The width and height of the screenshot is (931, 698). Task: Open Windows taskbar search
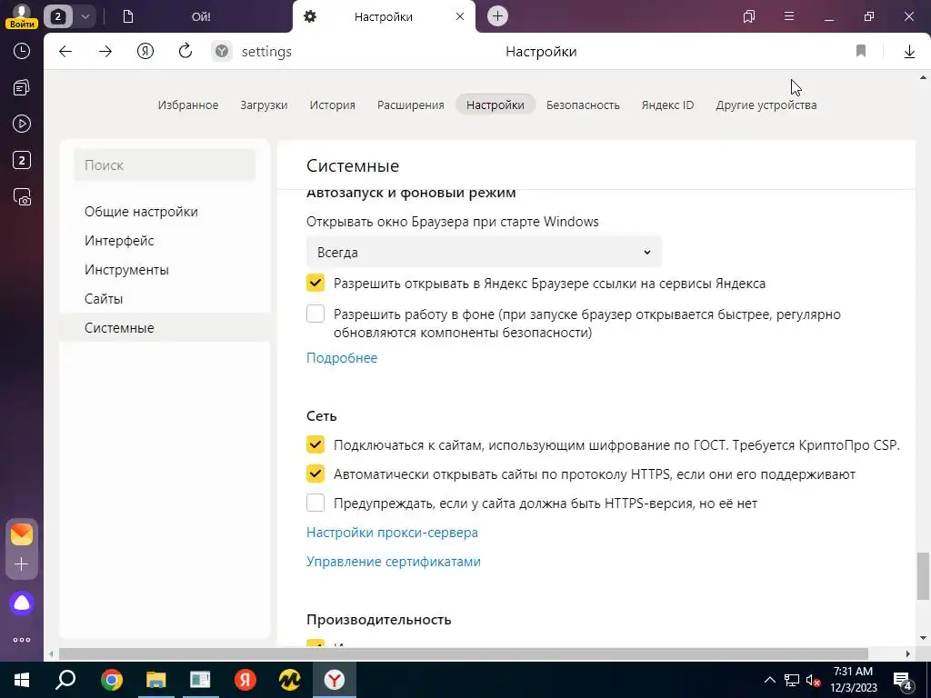click(65, 680)
